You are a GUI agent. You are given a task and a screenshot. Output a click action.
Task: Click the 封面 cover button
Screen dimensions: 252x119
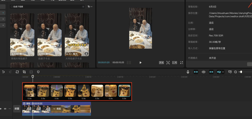pos(17,109)
